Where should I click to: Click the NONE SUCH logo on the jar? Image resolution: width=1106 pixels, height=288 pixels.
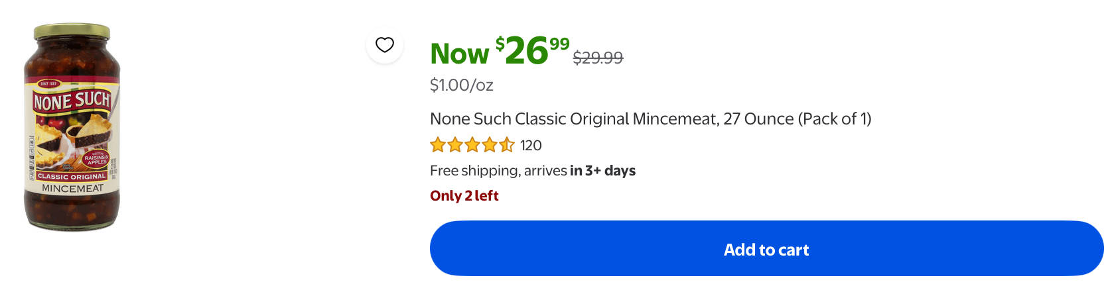72,101
